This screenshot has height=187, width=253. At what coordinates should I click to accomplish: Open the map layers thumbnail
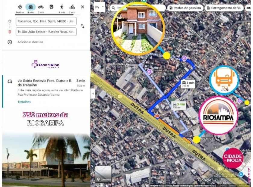(103, 174)
